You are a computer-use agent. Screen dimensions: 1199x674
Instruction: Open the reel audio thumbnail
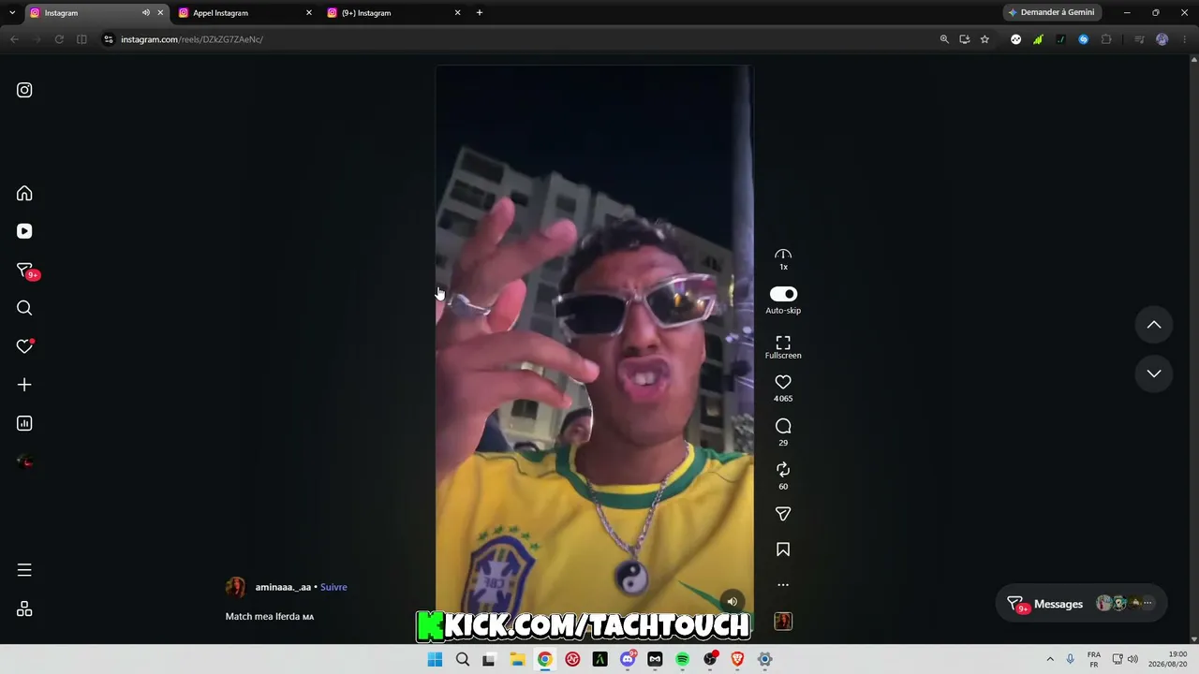coord(783,621)
